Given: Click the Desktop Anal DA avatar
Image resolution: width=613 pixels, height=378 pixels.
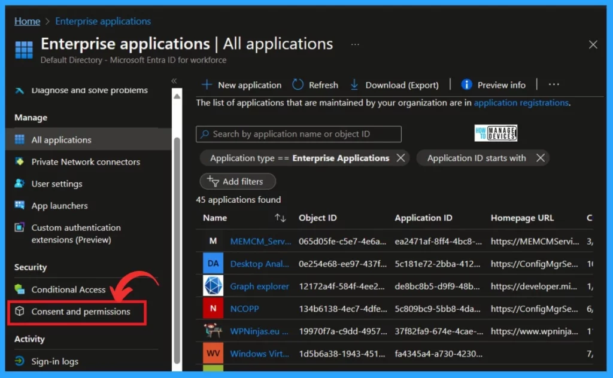Looking at the screenshot, I should 213,264.
